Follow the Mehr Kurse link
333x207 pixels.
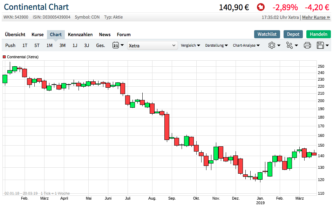coord(316,17)
